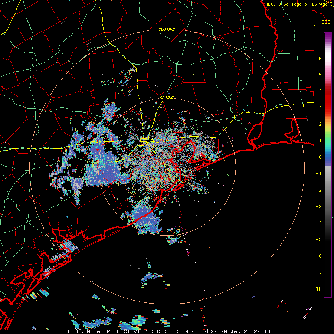The image size is (334, 334).
Task: Click the 'KHGX' radar site identifier
Action: [x=210, y=331]
